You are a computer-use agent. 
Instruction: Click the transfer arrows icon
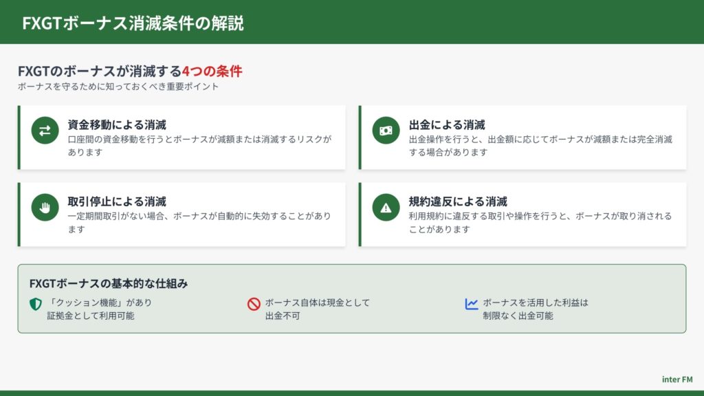(45, 131)
